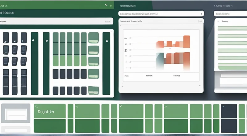Image resolution: width=247 pixels, height=136 pixels.
Task: Toggle the round dot in the top header bar
Action: coord(111,5)
